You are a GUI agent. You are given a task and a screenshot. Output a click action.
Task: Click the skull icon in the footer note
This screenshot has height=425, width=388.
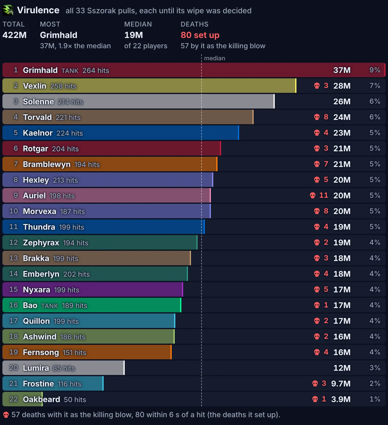tap(6, 415)
